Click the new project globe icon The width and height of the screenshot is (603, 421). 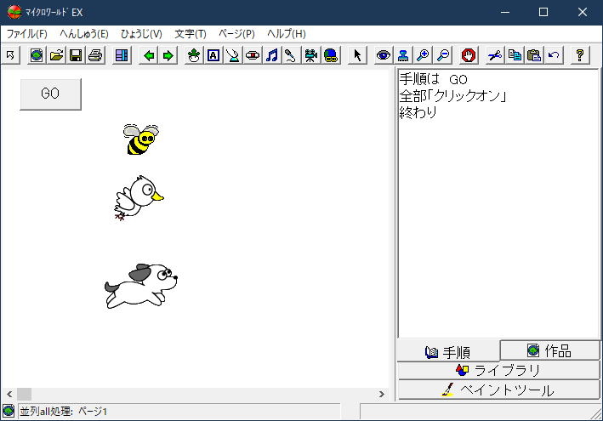tap(37, 55)
